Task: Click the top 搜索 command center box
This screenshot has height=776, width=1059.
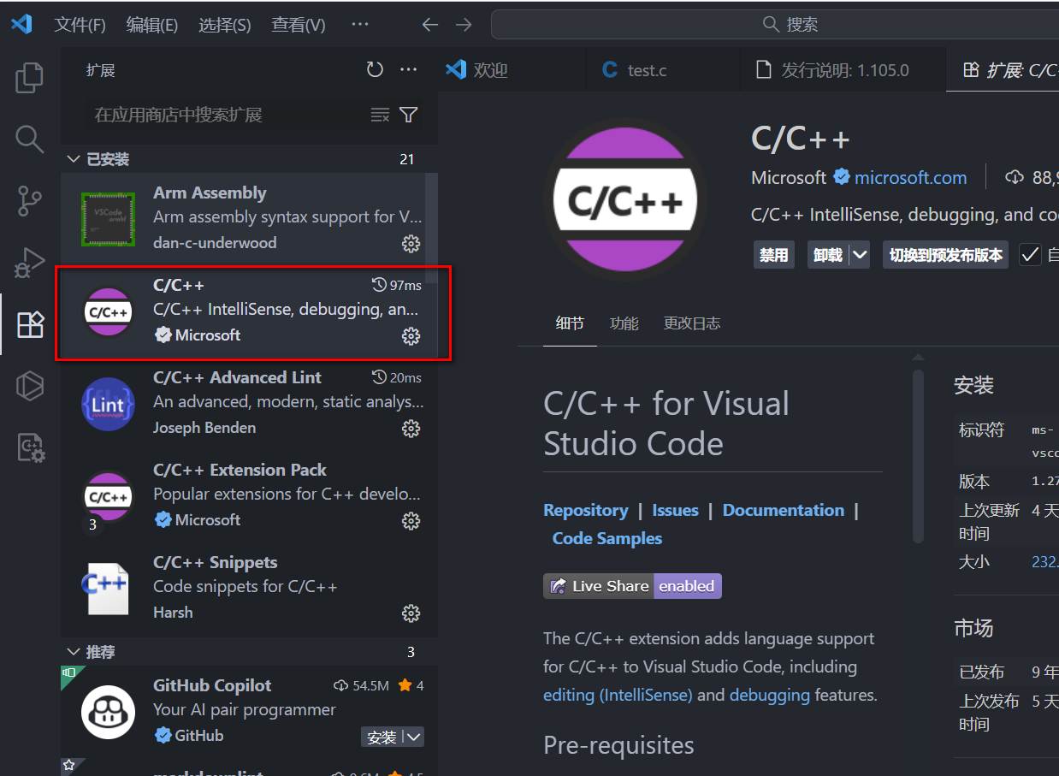Action: [774, 25]
